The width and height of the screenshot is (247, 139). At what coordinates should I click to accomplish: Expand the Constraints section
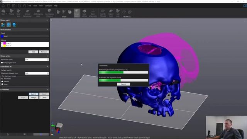[x=48, y=90]
